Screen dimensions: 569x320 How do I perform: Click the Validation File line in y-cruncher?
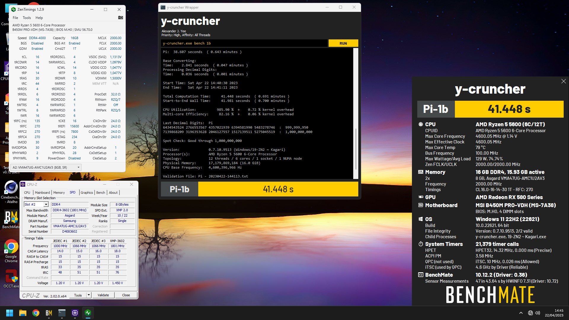coord(205,176)
